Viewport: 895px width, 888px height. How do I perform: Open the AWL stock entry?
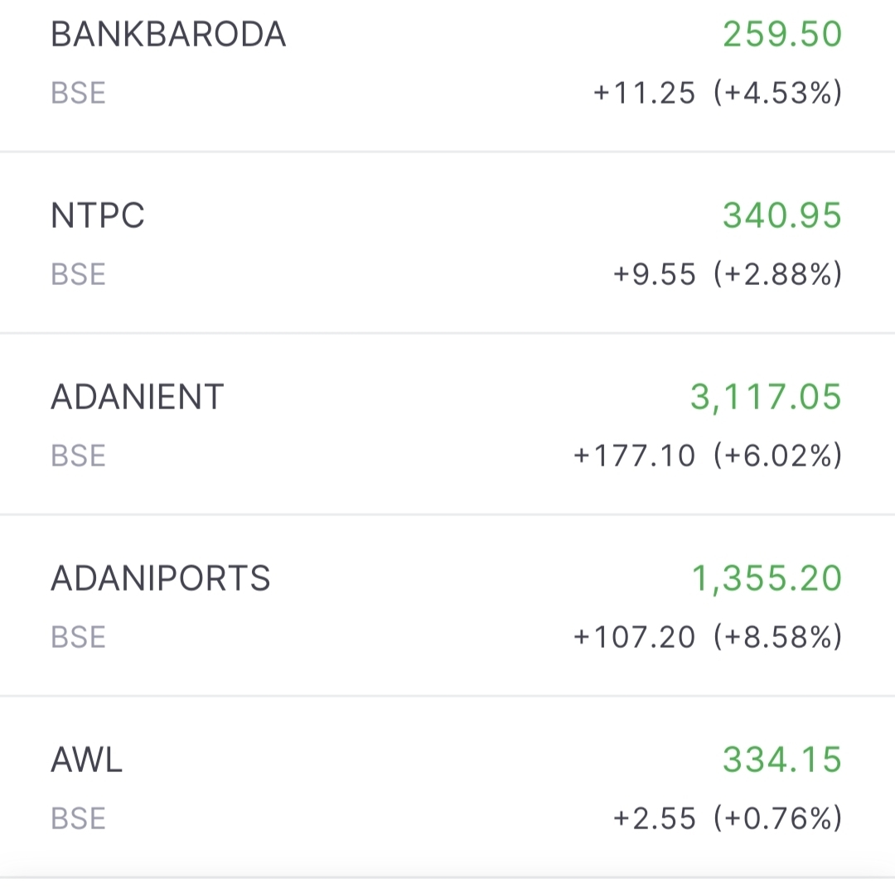tap(87, 760)
